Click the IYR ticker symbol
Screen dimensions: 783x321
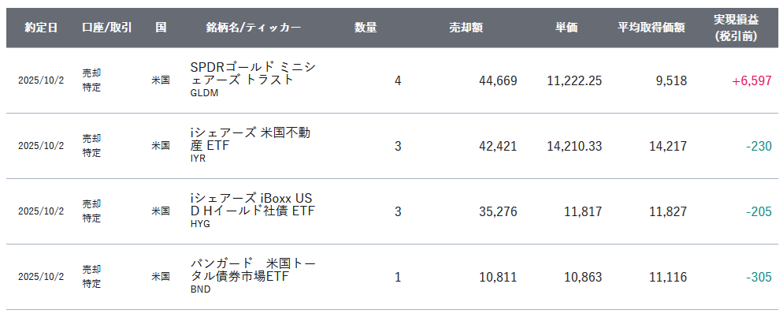click(198, 159)
